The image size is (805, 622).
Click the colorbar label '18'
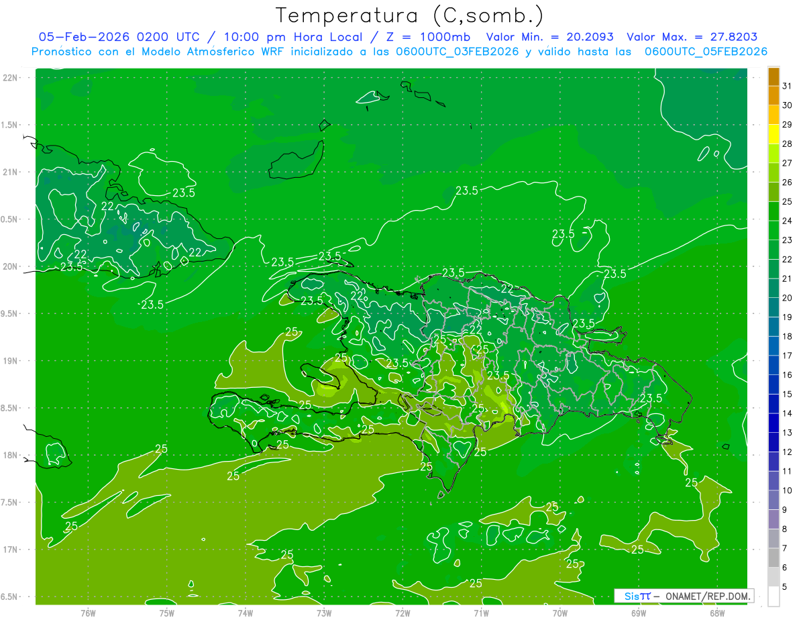pos(788,336)
